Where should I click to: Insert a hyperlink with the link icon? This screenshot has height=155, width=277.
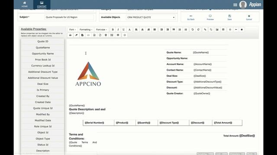205,30
